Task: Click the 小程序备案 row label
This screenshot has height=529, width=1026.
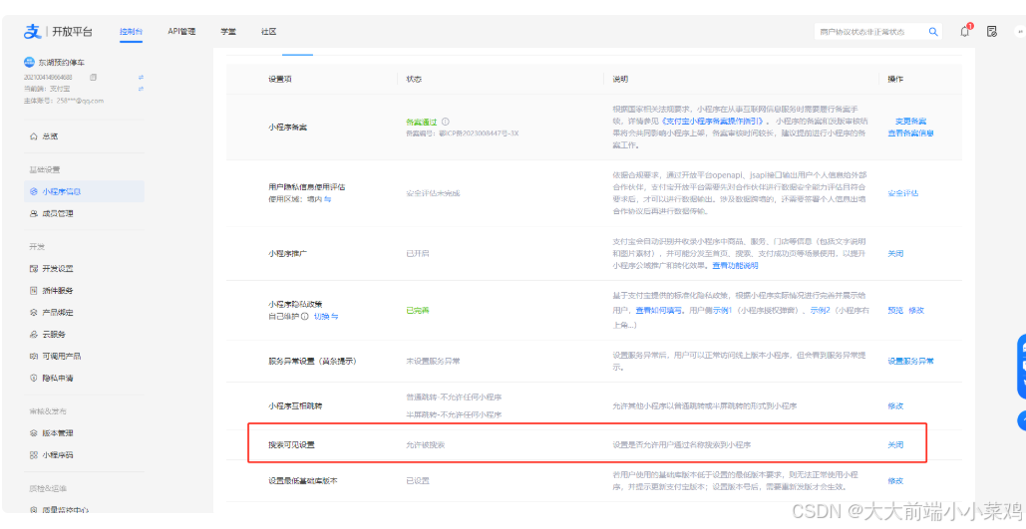Action: [x=287, y=127]
